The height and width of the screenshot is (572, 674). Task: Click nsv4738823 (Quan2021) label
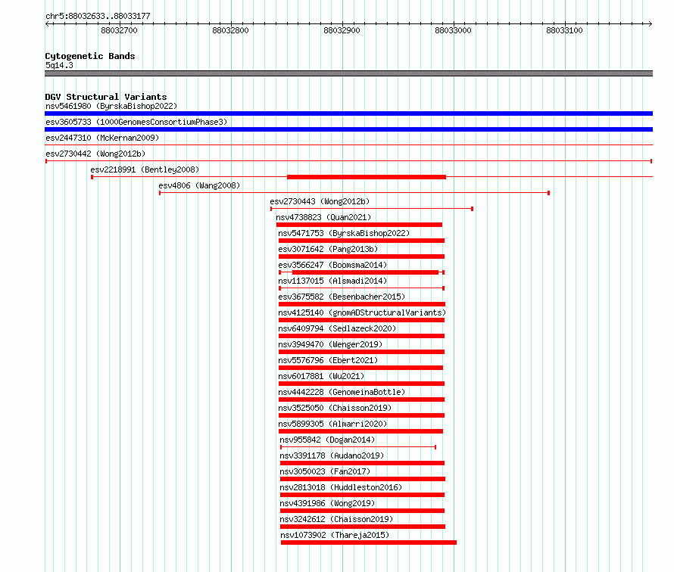323,217
